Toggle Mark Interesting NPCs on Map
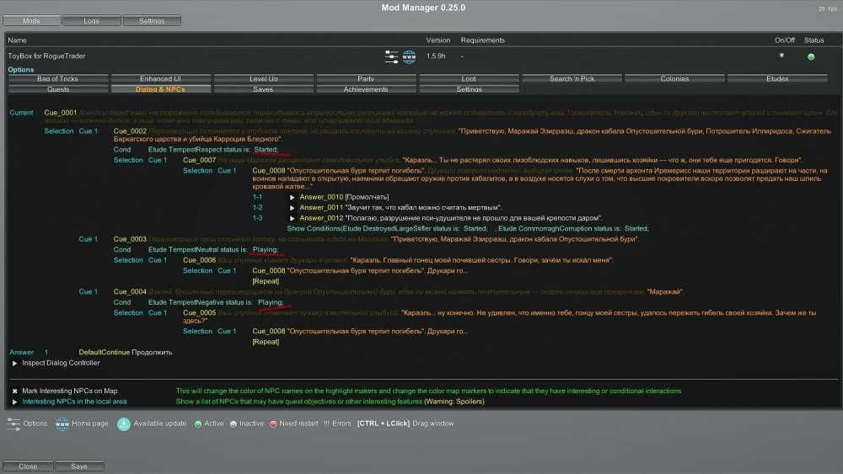The width and height of the screenshot is (843, 474). pyautogui.click(x=14, y=391)
